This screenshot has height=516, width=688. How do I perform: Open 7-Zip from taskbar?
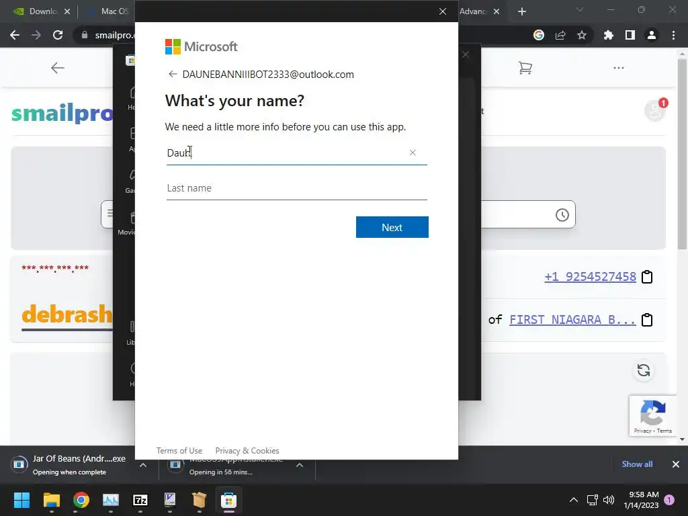pos(140,500)
